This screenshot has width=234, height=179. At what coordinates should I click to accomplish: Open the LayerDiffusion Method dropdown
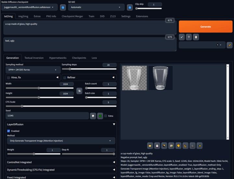click(x=61, y=141)
